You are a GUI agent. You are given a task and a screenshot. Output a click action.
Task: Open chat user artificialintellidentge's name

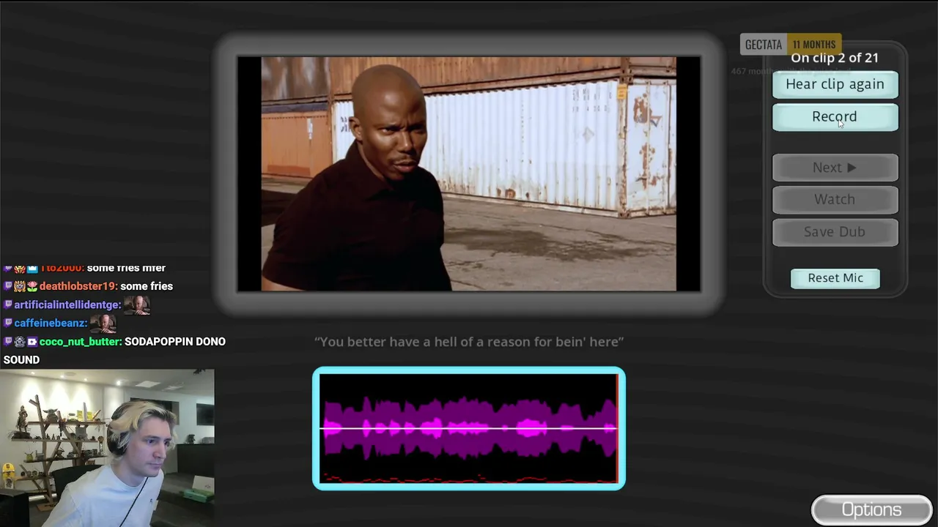(x=67, y=304)
